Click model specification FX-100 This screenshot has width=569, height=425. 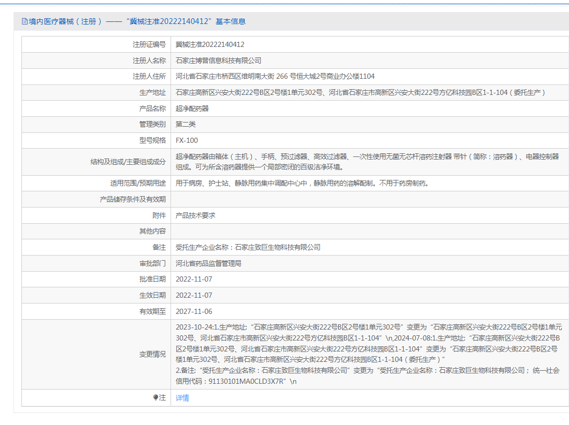pos(187,140)
